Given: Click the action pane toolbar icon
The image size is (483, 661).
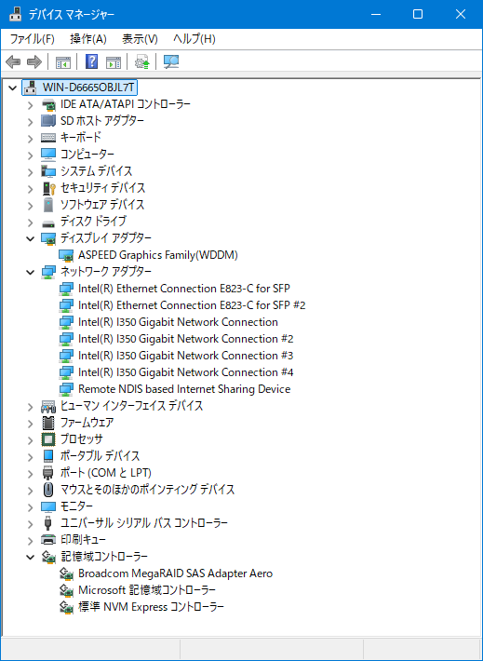Looking at the screenshot, I should pos(114,62).
